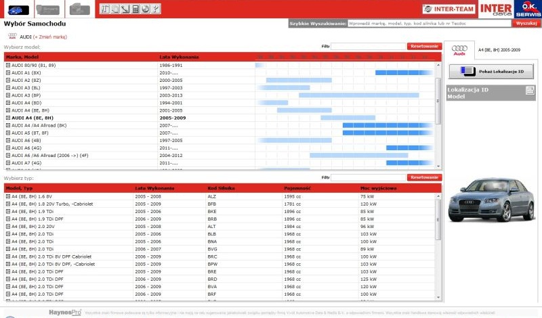
Task: Select A4 (8E, 8H) 1.9 TDi DPF row
Action: coord(220,219)
